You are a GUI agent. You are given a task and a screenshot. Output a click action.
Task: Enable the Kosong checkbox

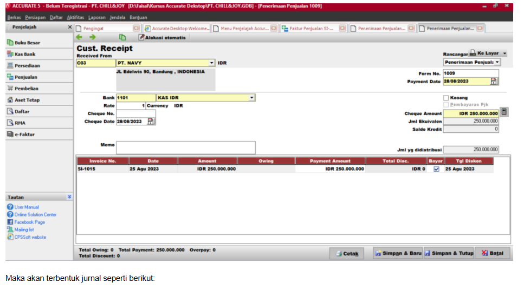tap(446, 98)
